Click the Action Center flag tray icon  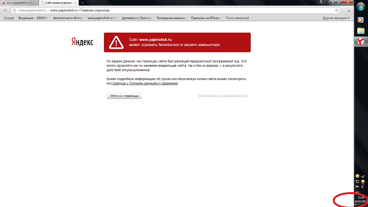coord(357,187)
